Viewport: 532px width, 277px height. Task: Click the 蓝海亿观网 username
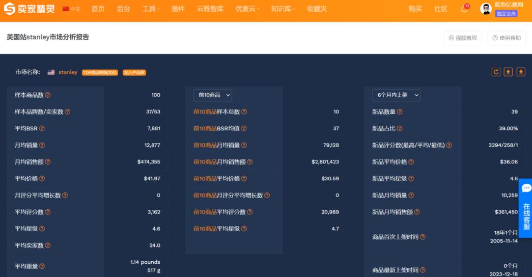[x=509, y=5]
